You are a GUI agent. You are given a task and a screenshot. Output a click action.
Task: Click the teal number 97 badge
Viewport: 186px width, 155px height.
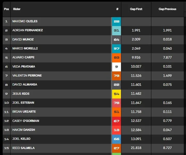click(116, 49)
